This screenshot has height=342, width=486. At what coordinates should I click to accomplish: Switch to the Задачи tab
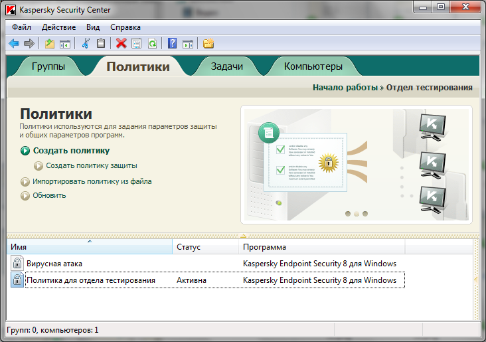click(x=227, y=66)
